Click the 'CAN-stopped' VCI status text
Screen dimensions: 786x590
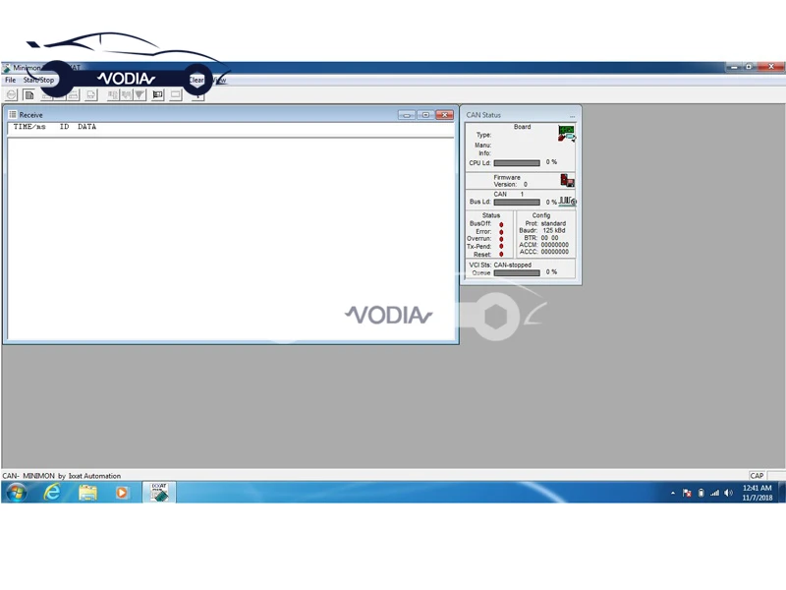(x=512, y=265)
